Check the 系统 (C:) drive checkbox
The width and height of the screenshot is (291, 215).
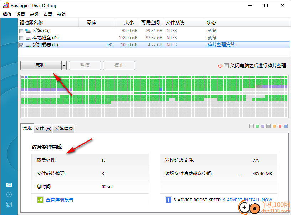pyautogui.click(x=22, y=31)
